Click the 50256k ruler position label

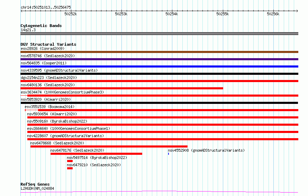point(273,14)
